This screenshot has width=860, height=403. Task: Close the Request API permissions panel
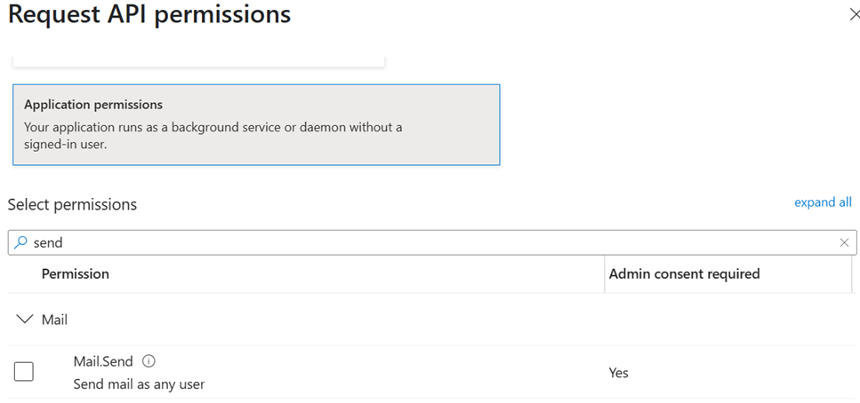pyautogui.click(x=854, y=15)
